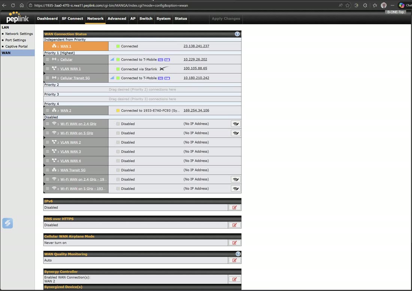Open Wi-Fi scan for Wi-Fi WAN 5 GHz - 193...
Image resolution: width=412 pixels, height=291 pixels.
point(236,189)
